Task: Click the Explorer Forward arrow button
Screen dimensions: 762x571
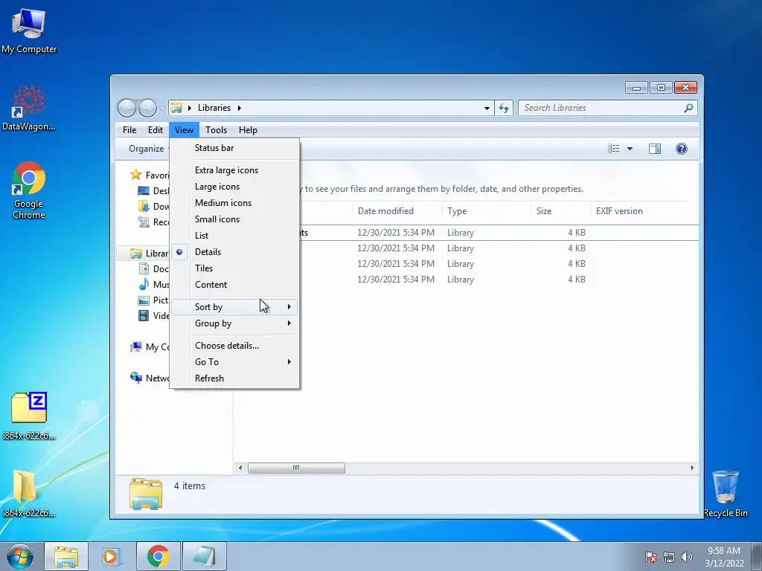Action: (x=147, y=108)
